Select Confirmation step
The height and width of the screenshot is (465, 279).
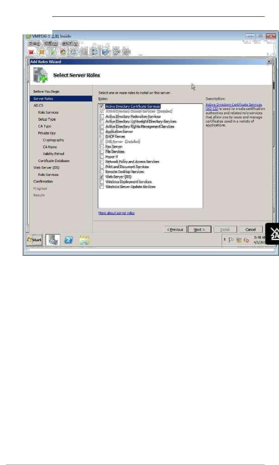[43, 181]
